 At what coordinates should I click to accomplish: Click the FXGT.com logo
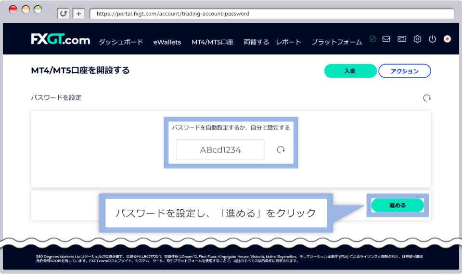61,39
